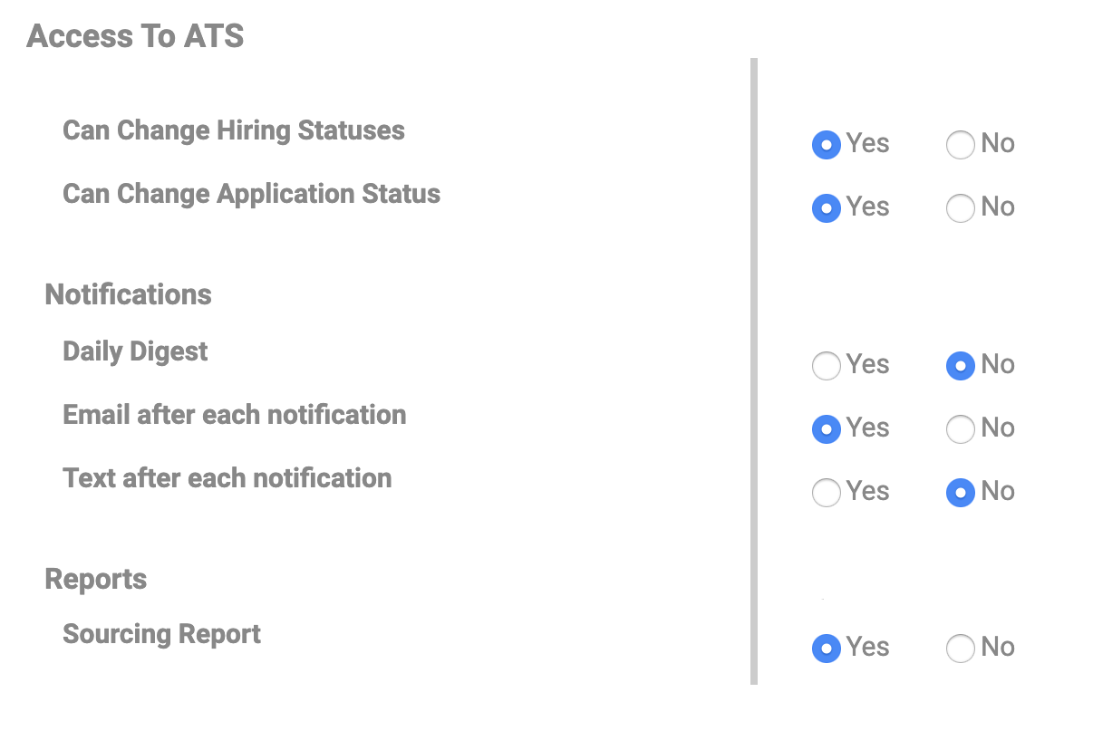Enable Daily Digest with Yes radio
This screenshot has width=1093, height=750.
(x=826, y=366)
